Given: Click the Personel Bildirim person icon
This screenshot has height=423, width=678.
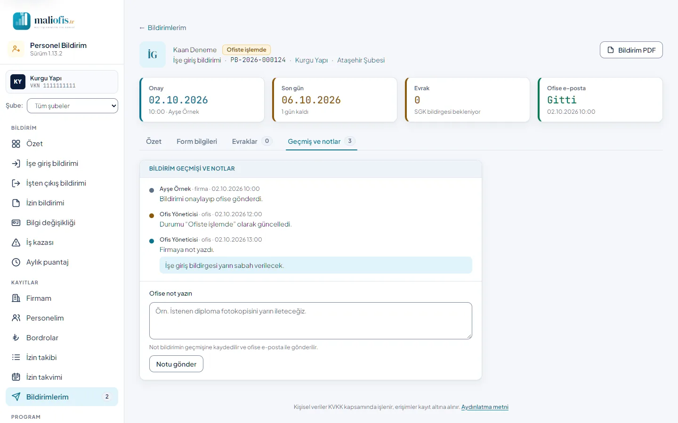Looking at the screenshot, I should point(16,49).
